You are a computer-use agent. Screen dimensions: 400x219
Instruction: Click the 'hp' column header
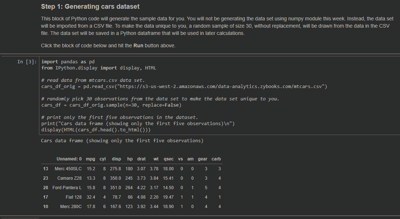click(130, 159)
